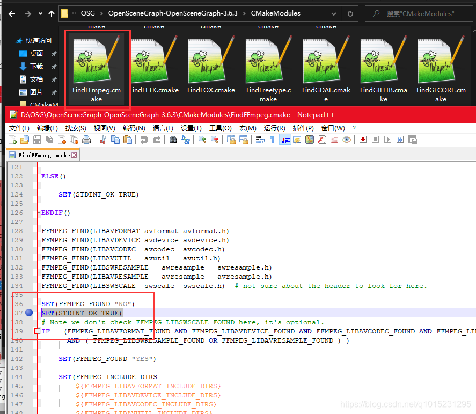Collapse the IF block fold marker at line 139
The height and width of the screenshot is (414, 476).
[x=37, y=331]
